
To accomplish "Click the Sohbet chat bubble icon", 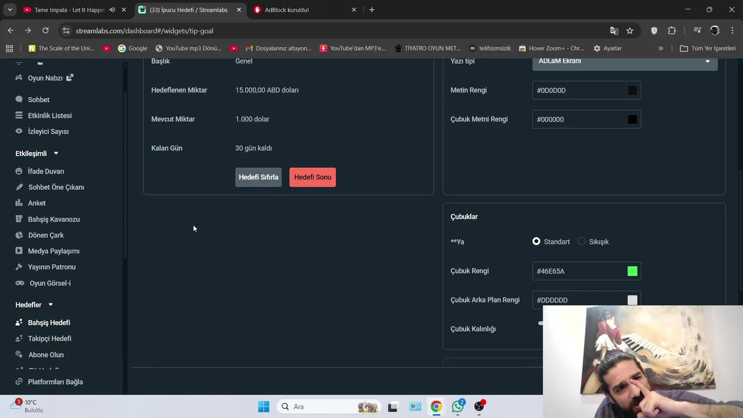I will click(x=19, y=99).
